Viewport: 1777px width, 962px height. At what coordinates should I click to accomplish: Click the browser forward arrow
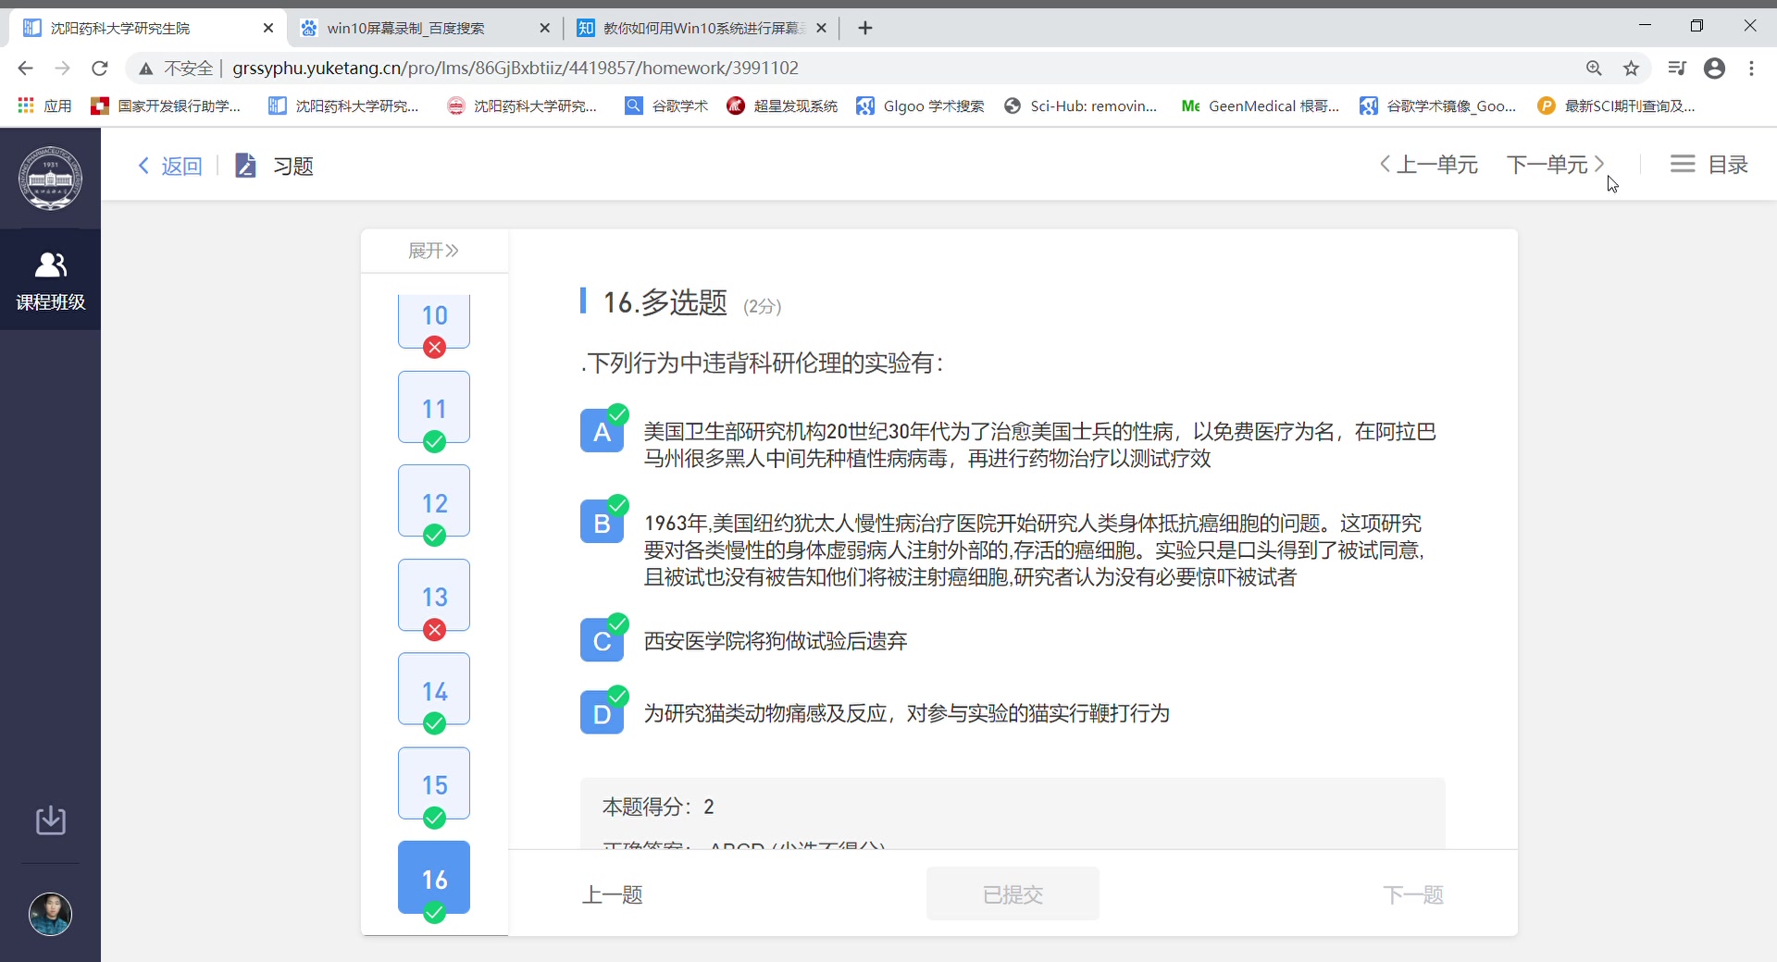pyautogui.click(x=62, y=68)
